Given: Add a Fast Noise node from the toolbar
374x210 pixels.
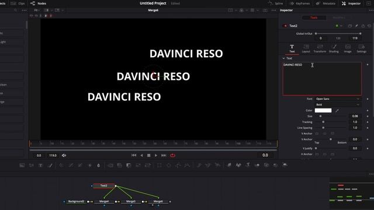Looking at the screenshot, I should click(x=31, y=165).
